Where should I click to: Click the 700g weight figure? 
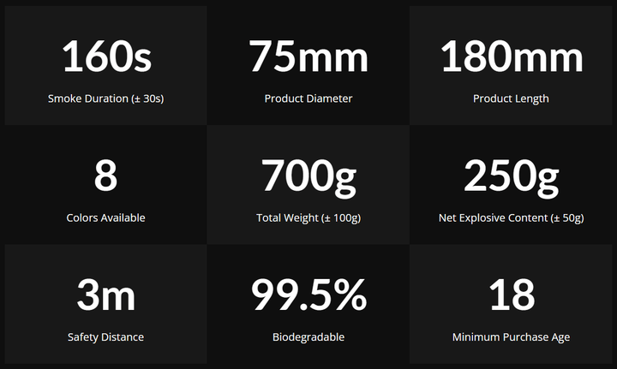click(x=308, y=176)
